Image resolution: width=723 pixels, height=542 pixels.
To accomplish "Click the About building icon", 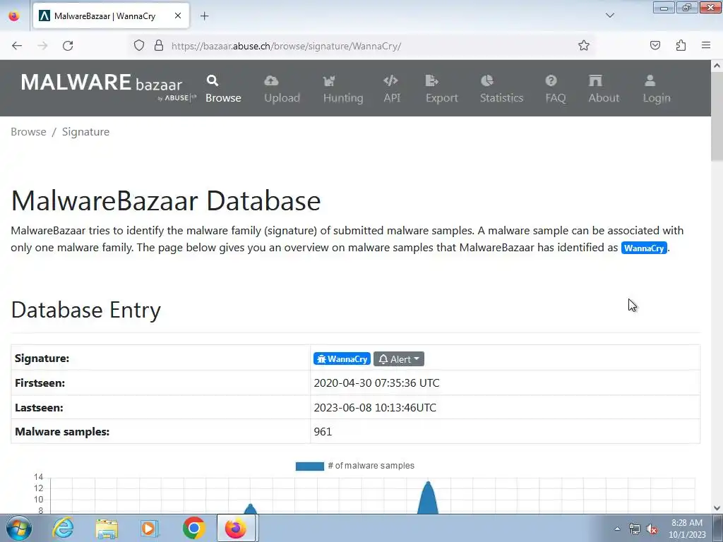I will pos(595,80).
